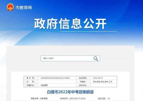Select 市教育局 in the 所属机构 row
The height and width of the screenshot is (101, 143).
click(44, 85)
